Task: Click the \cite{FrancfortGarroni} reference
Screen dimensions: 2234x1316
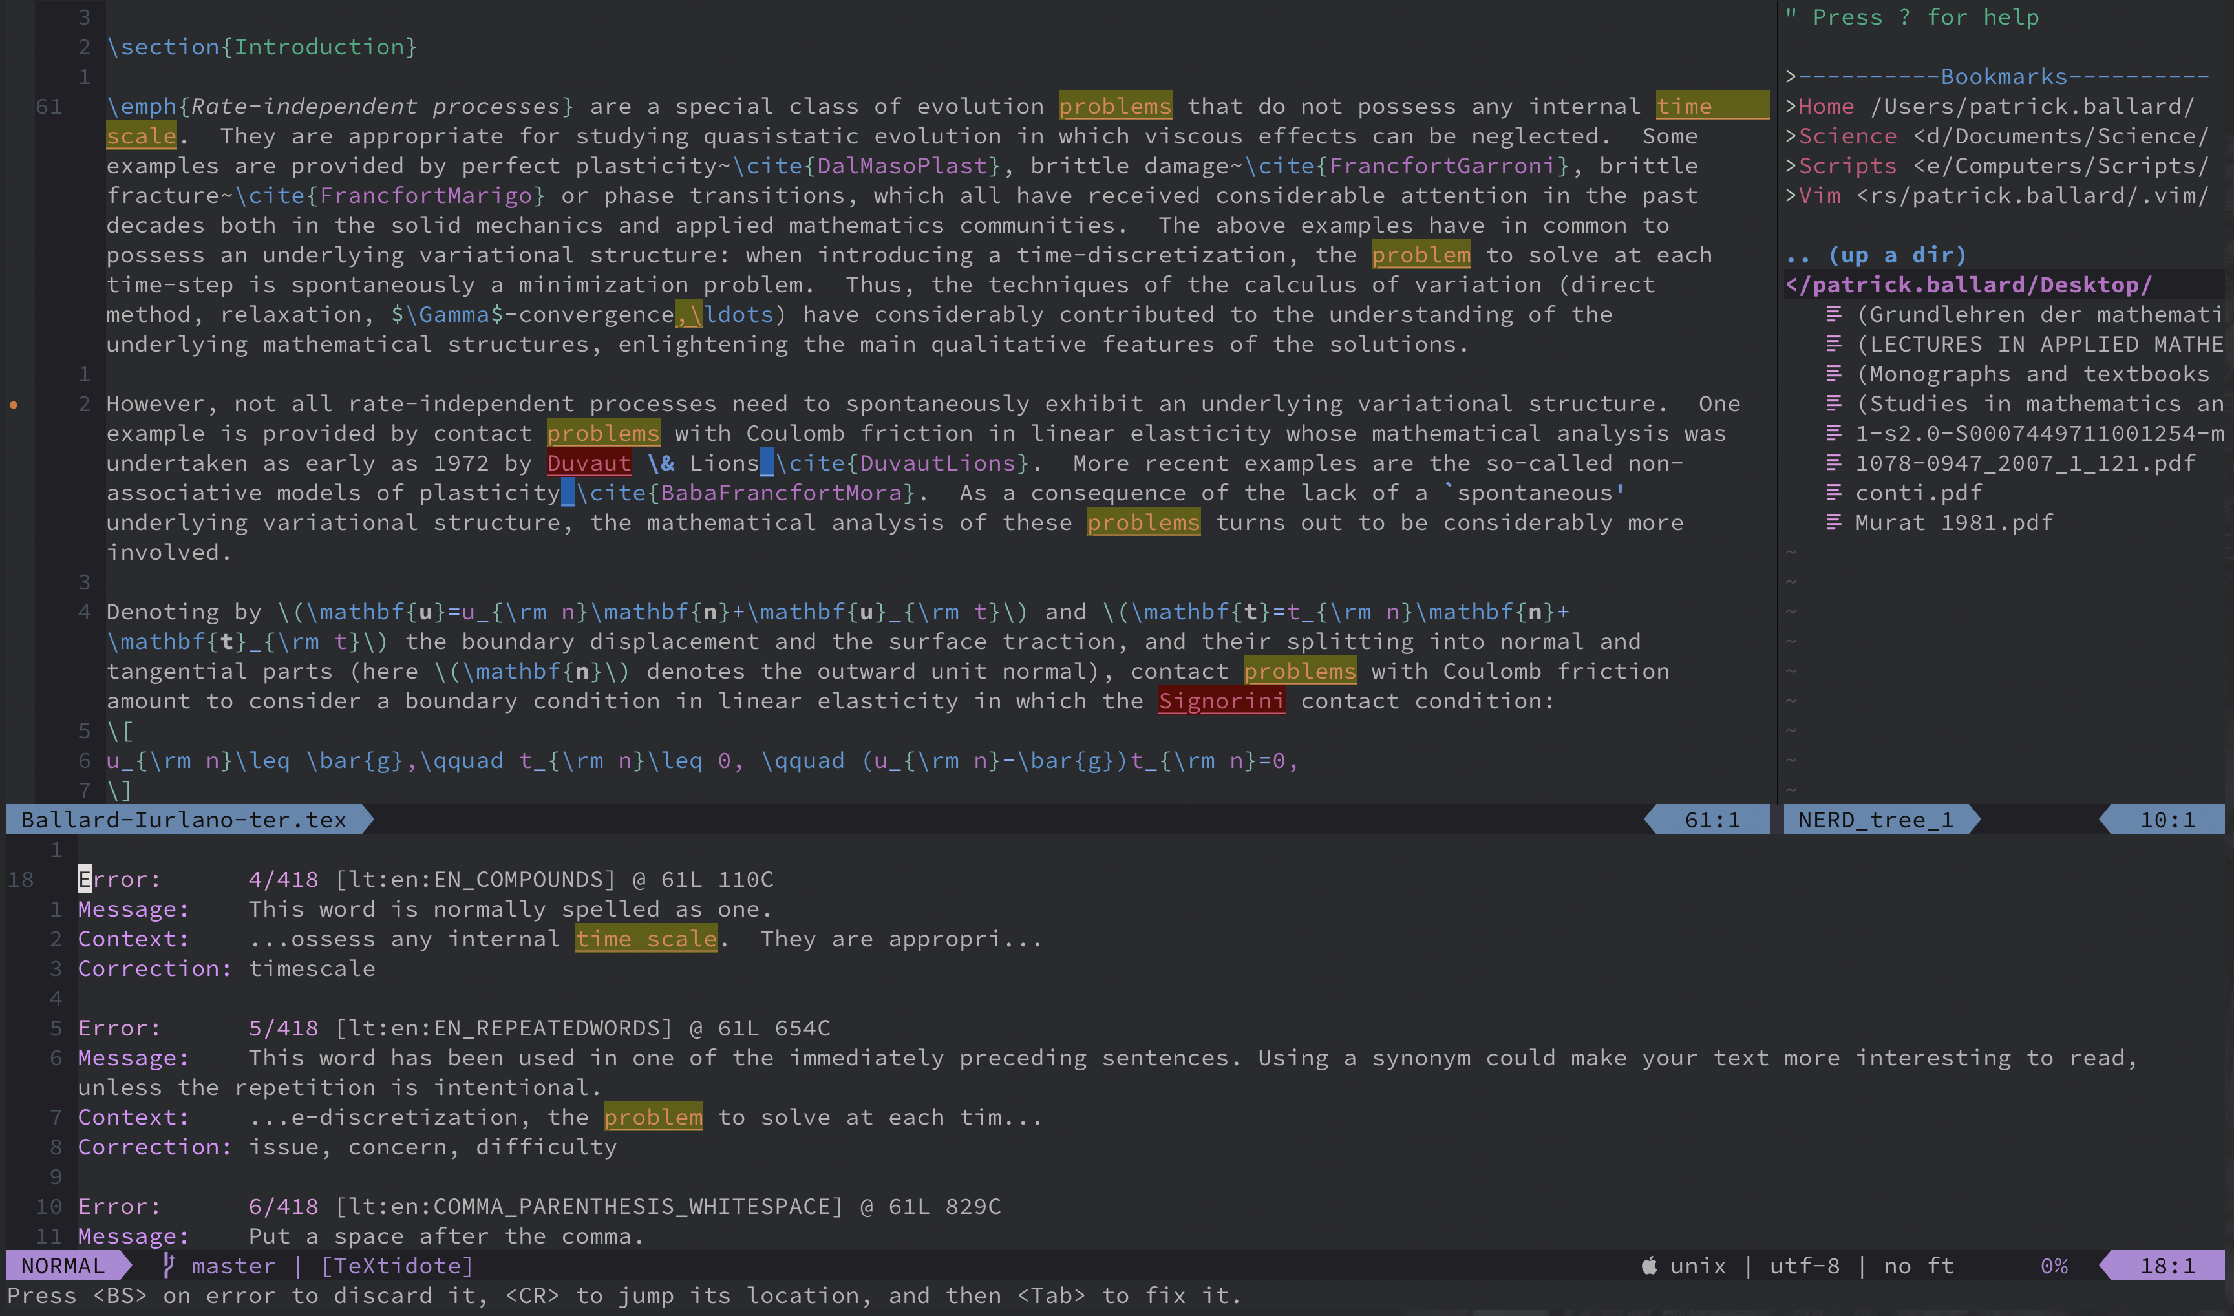Action: 1407,166
